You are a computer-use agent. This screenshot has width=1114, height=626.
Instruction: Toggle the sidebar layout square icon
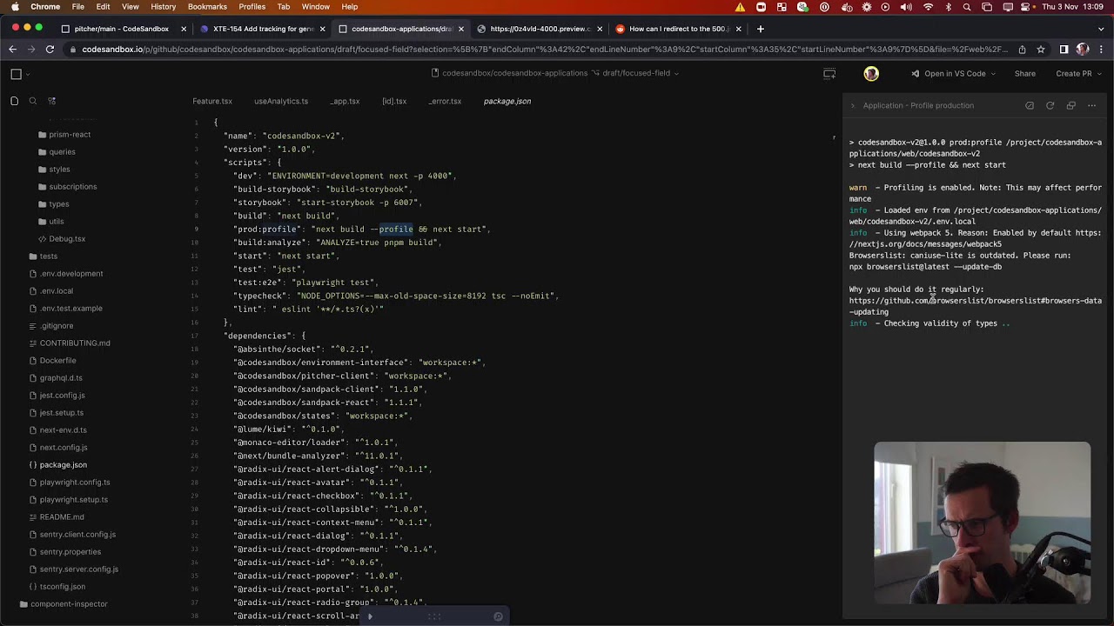16,74
